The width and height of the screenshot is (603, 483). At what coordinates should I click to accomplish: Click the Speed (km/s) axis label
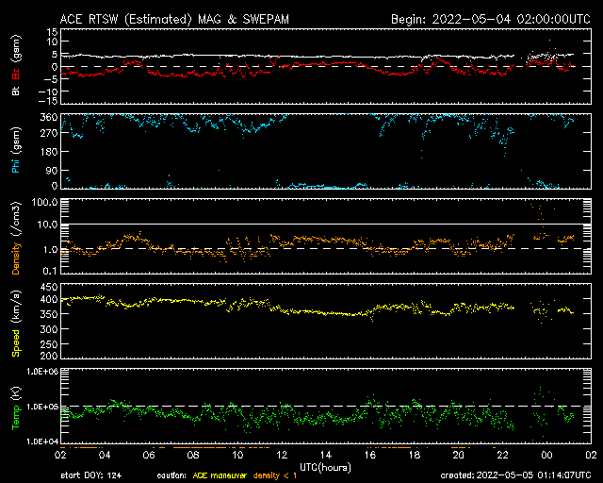click(x=15, y=322)
